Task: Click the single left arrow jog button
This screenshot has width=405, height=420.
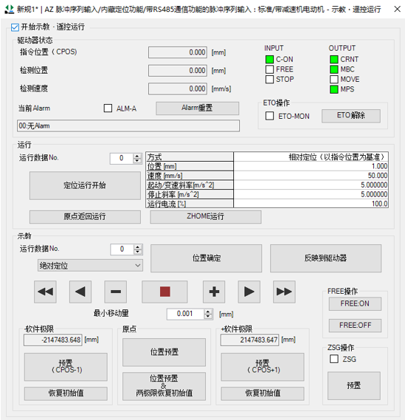Action: click(x=80, y=292)
